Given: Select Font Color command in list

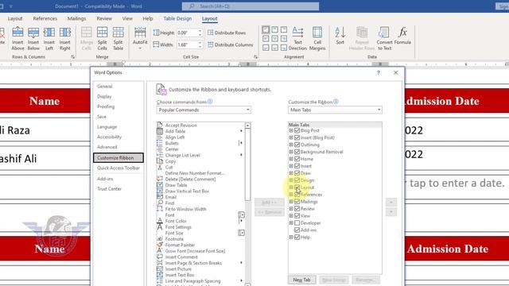Looking at the screenshot, I should (x=176, y=221).
